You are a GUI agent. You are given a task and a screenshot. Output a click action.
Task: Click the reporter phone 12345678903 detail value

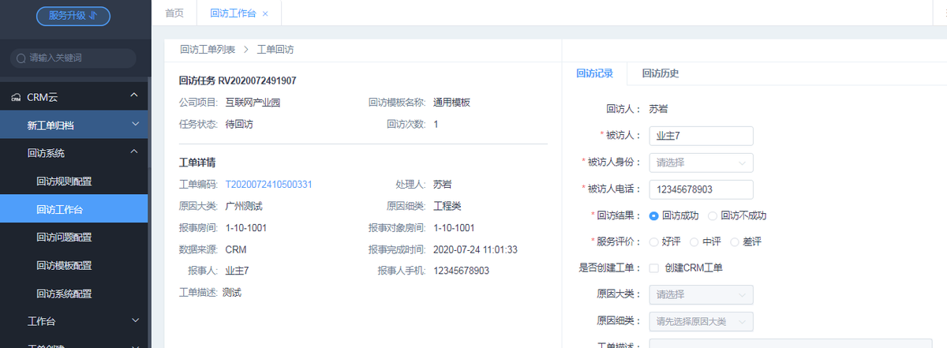pyautogui.click(x=462, y=271)
